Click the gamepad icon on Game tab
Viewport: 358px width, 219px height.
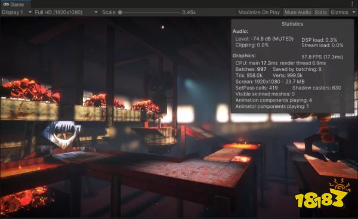(x=6, y=4)
